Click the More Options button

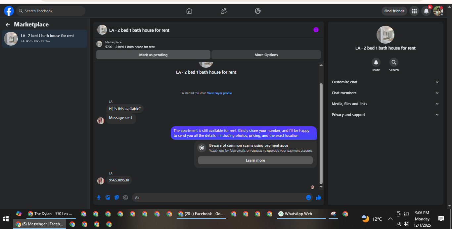coord(266,55)
